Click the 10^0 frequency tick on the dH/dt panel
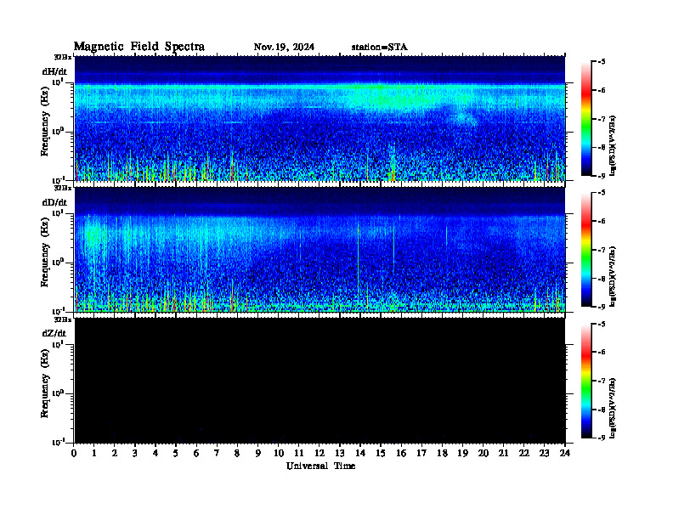Screen dimensions: 673x520 (57, 131)
